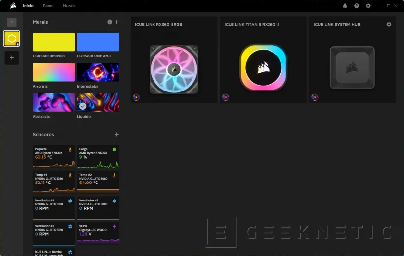Image resolution: width=404 pixels, height=256 pixels.
Task: Click the ICUE LINK SYSTEM HUB title
Action: click(x=337, y=24)
